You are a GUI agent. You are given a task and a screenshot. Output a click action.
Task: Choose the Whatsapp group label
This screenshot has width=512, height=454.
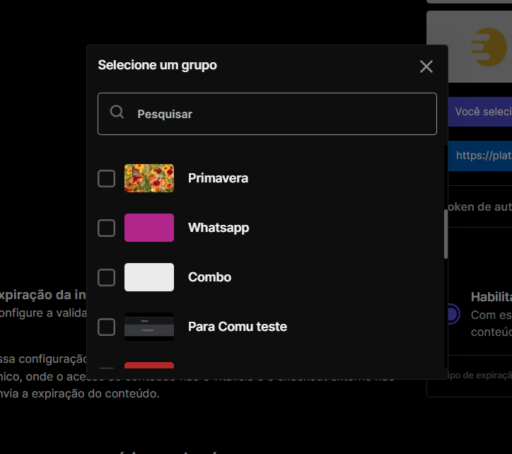pos(219,228)
